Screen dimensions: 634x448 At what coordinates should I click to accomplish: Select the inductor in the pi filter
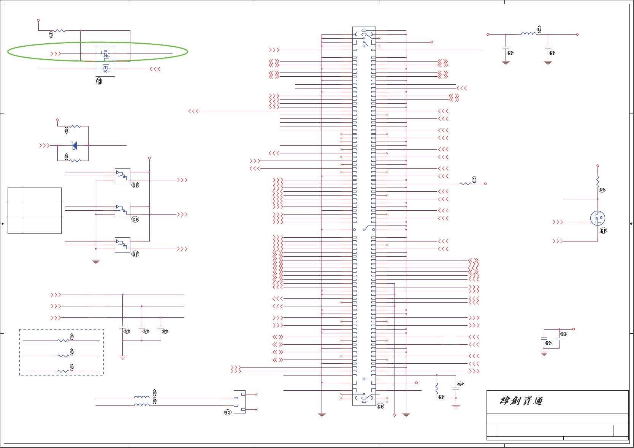click(528, 34)
